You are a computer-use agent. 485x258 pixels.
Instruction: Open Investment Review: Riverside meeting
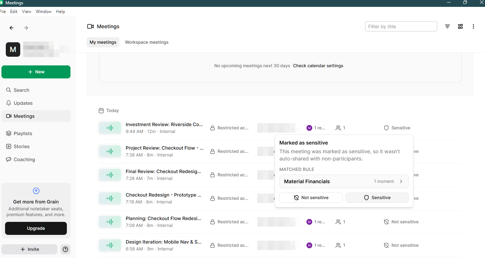pos(164,124)
